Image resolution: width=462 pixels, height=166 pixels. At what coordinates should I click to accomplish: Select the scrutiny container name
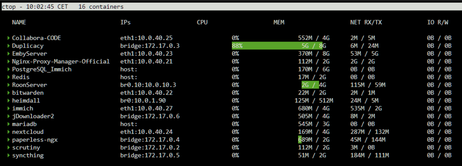click(x=26, y=148)
